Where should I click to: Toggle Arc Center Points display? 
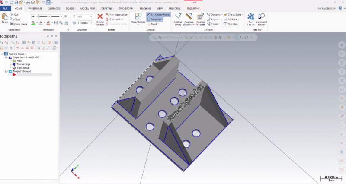(x=158, y=14)
